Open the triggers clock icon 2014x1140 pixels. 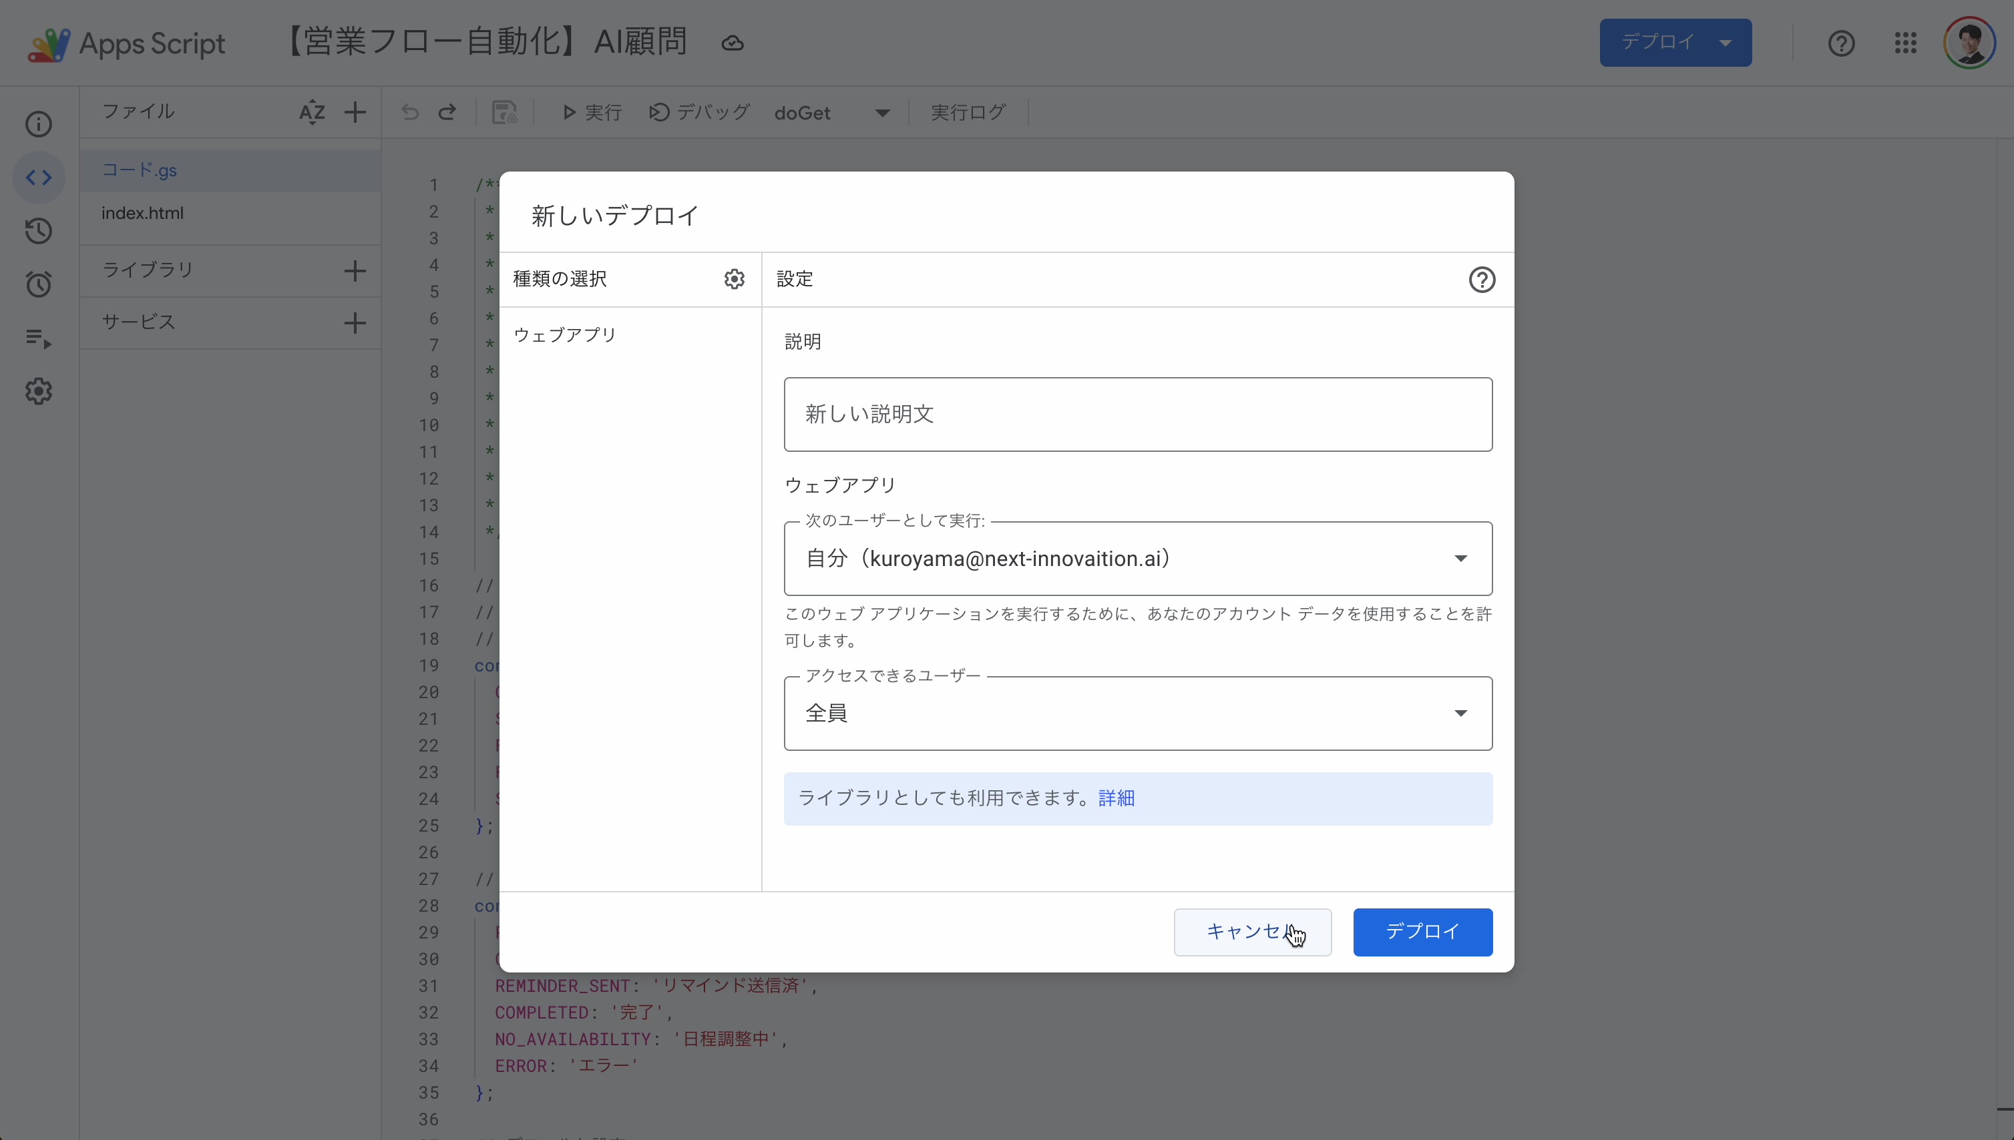pos(37,284)
